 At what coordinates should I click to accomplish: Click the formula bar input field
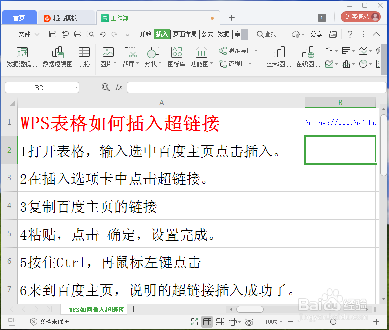(257, 88)
